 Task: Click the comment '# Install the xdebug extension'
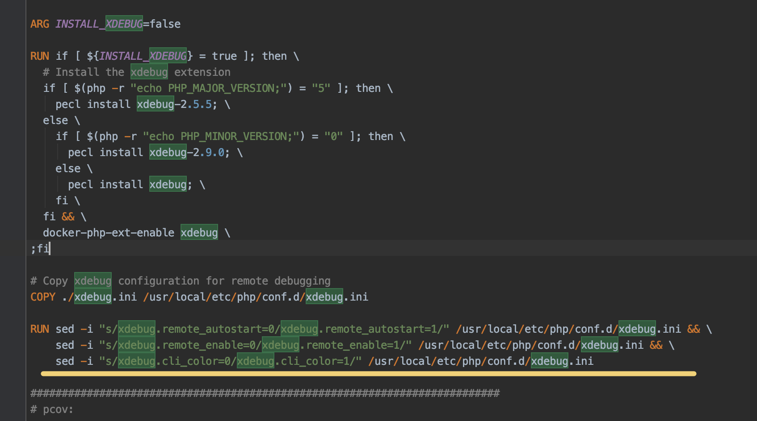137,72
